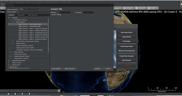182x96 pixels.
Task: Expand the Desert Storm node
Action: pos(9,65)
